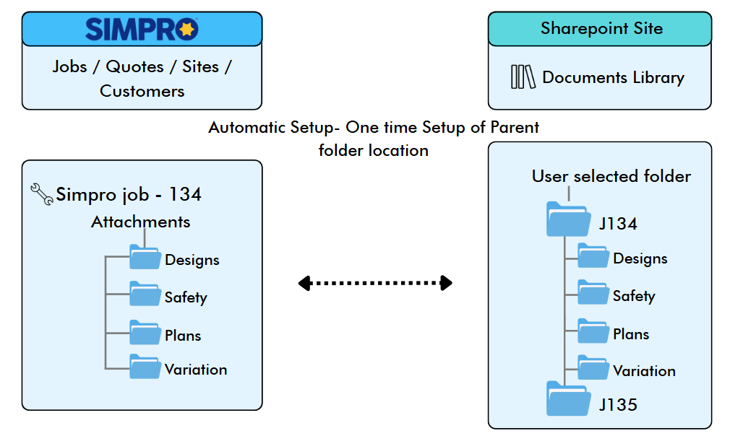The height and width of the screenshot is (436, 743).
Task: Click the "Plans" label under Simpro Attachments
Action: click(183, 336)
